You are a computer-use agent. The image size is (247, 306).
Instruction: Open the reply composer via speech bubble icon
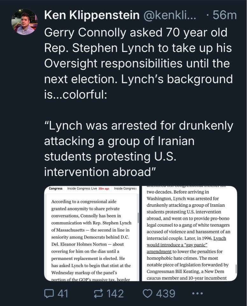click(48, 293)
